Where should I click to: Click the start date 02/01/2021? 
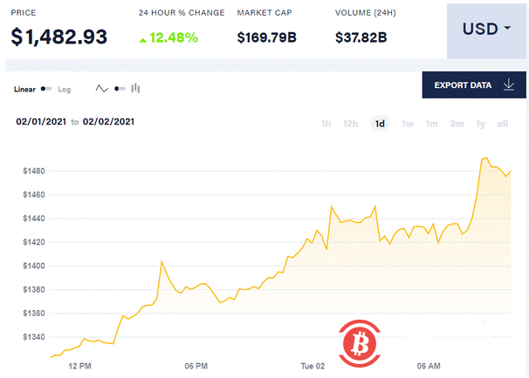tap(39, 123)
